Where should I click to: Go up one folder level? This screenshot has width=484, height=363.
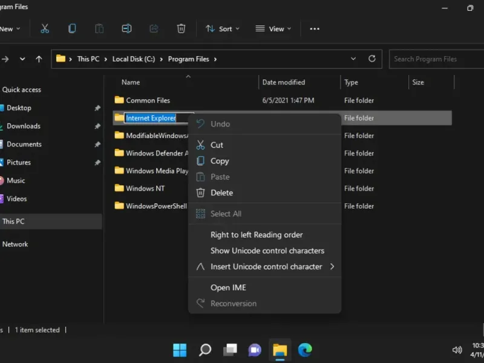click(x=39, y=59)
